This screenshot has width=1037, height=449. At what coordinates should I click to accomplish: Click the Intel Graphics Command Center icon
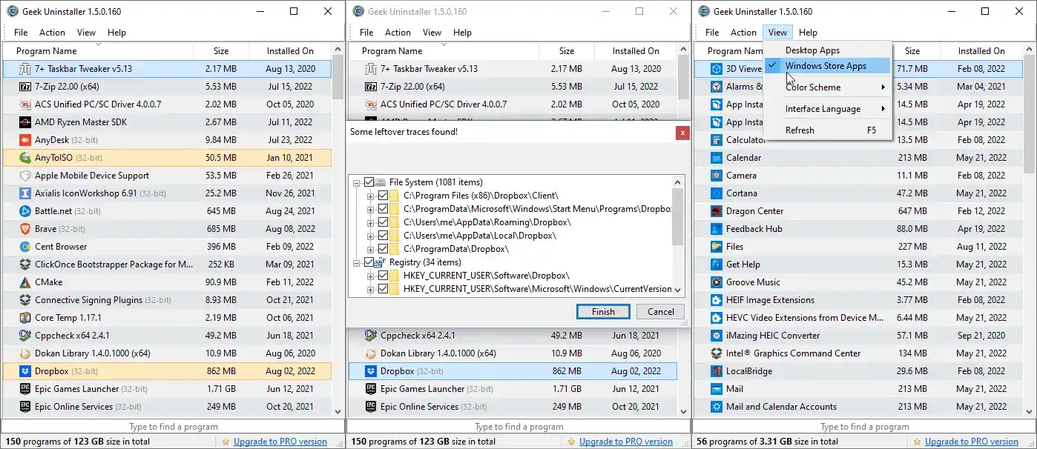(x=716, y=353)
